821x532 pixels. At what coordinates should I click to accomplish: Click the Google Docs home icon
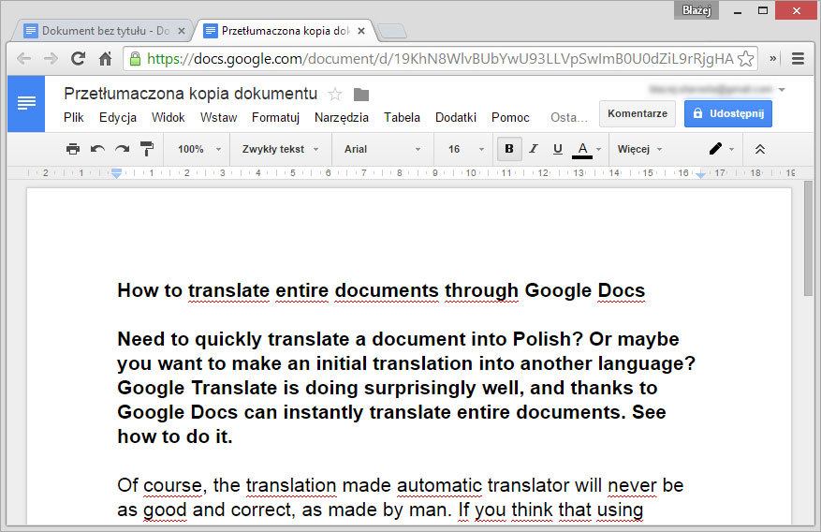25,103
